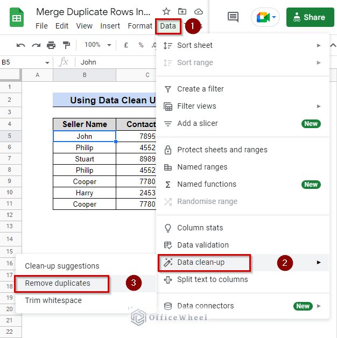Screen dimensions: 337x338
Task: Select column A header
Action: pyautogui.click(x=38, y=75)
